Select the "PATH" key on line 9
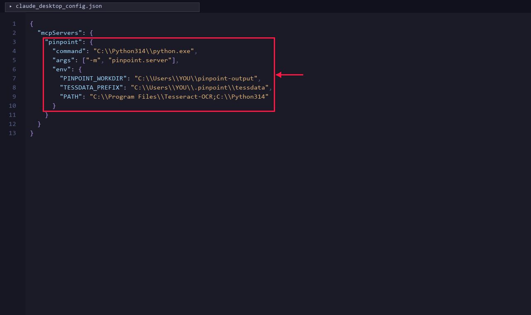531x315 pixels. coord(71,97)
